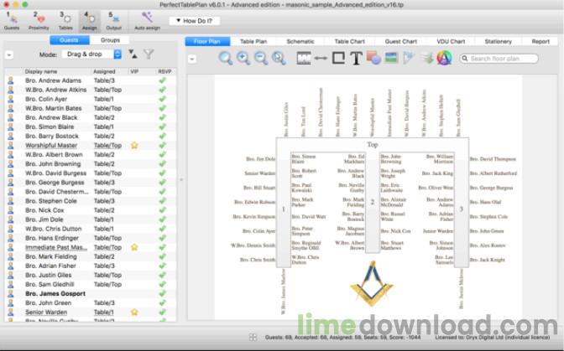Open the Proximity step icon
Viewport: 564px width, 351px height.
pyautogui.click(x=39, y=21)
